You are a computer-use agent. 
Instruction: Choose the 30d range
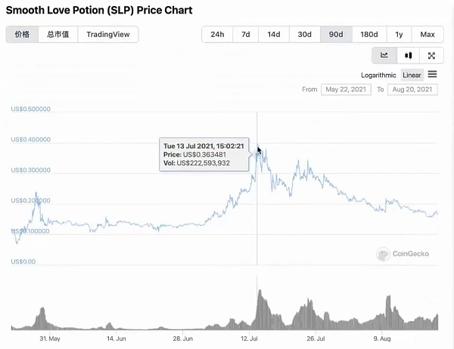(305, 35)
